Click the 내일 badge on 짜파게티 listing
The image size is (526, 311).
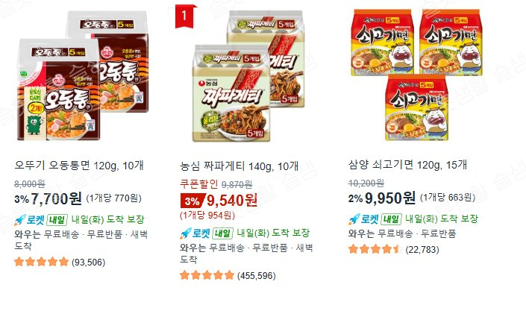point(222,233)
